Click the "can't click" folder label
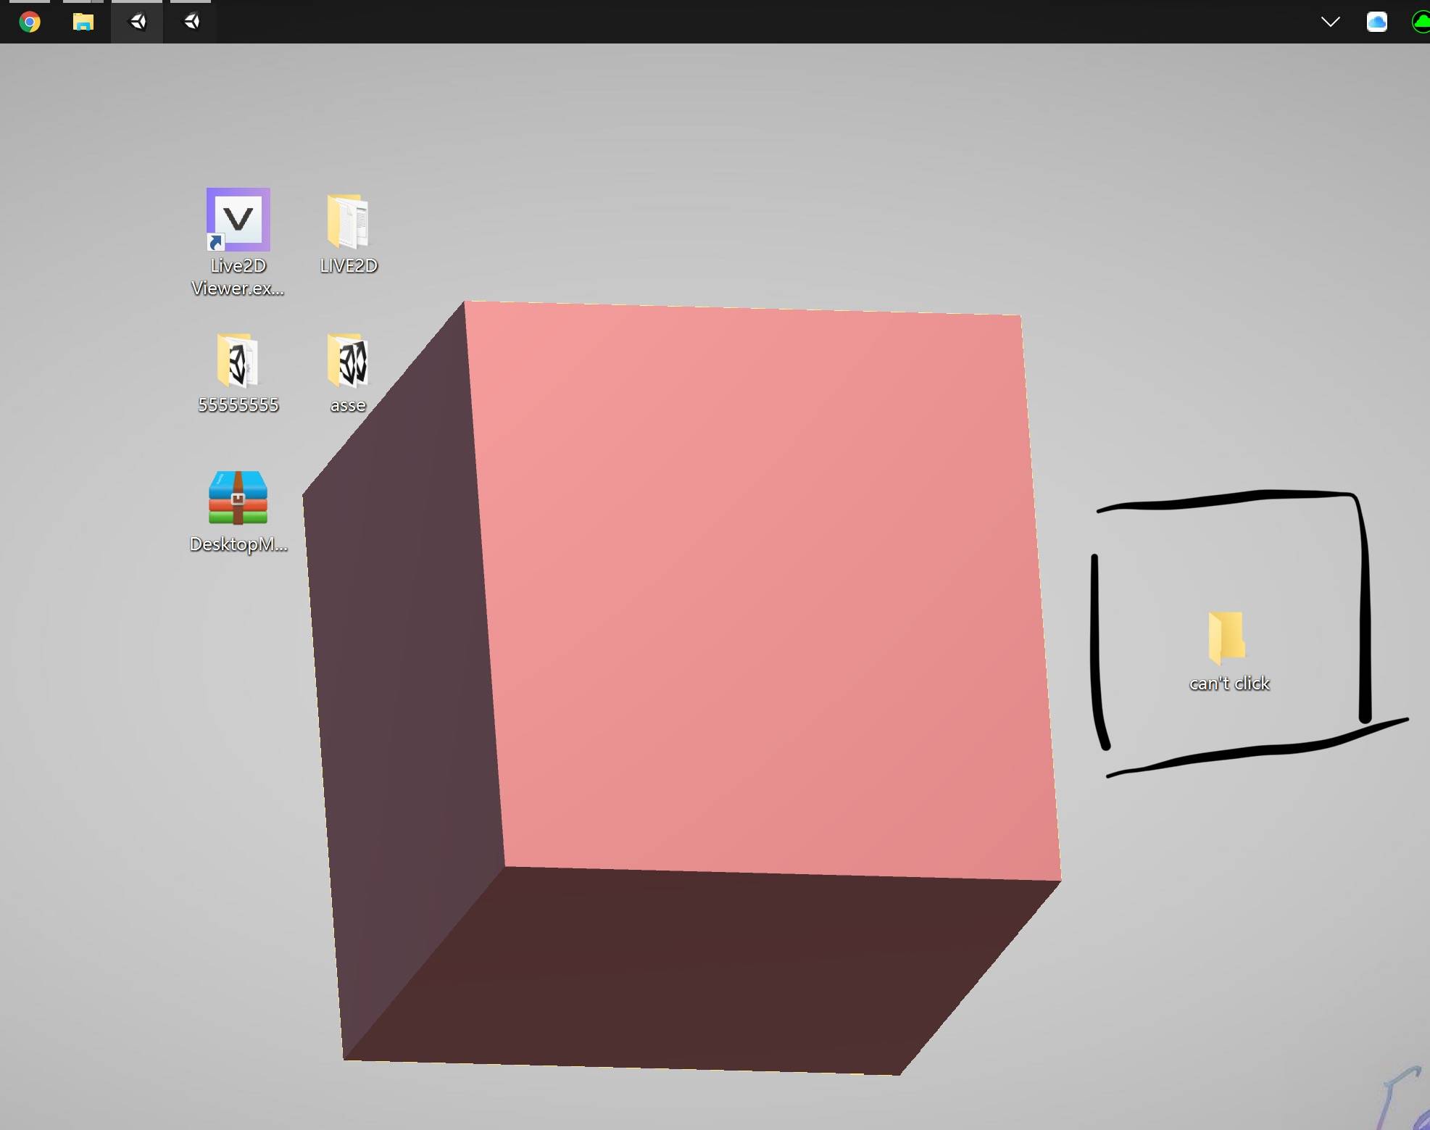This screenshot has height=1130, width=1430. tap(1229, 684)
